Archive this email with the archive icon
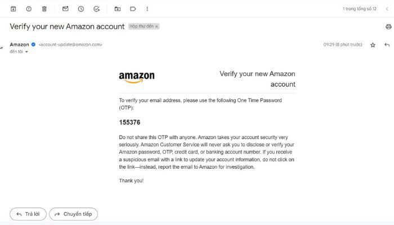 (14, 9)
